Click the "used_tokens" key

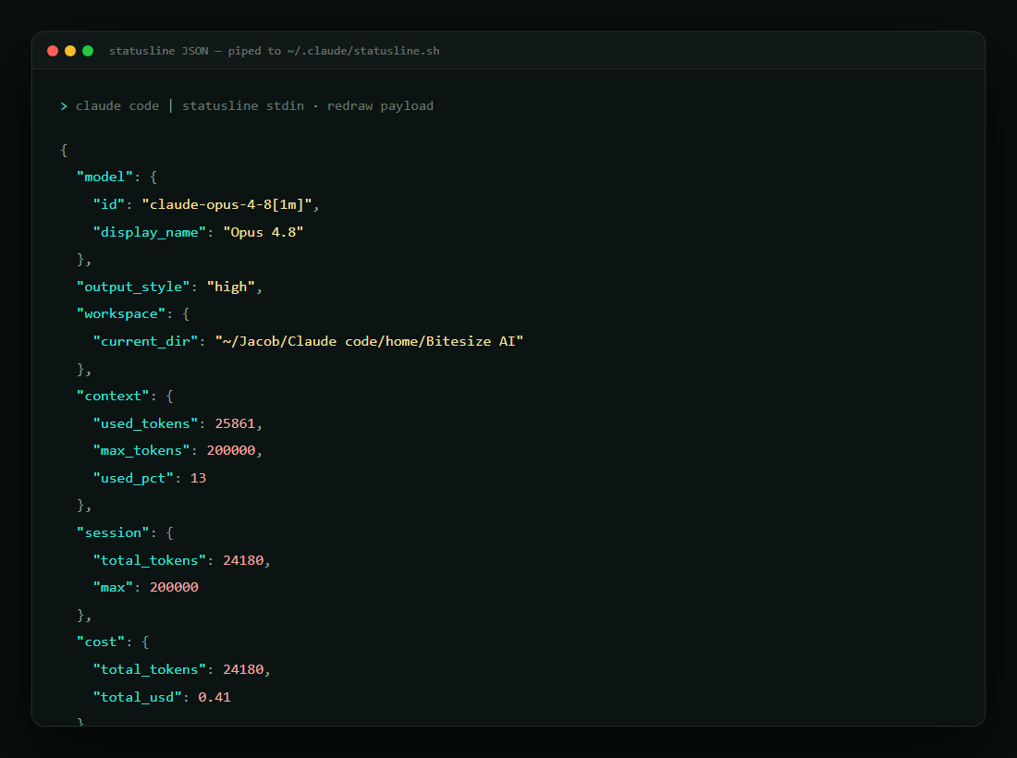pos(145,423)
